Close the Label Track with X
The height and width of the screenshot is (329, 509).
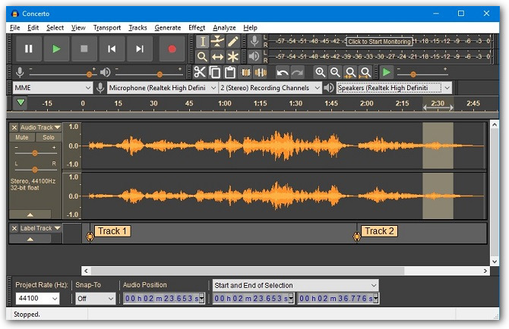coord(14,228)
